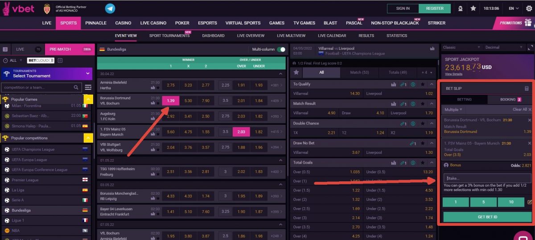This screenshot has width=535, height=240.
Task: Open the LIVE main menu item
Action: point(47,23)
